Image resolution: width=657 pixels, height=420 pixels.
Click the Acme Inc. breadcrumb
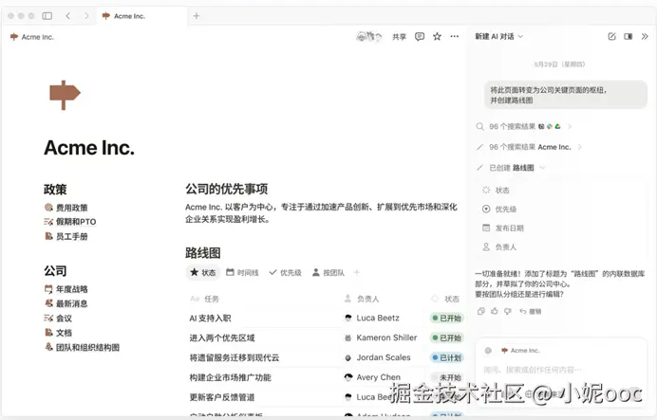[32, 37]
